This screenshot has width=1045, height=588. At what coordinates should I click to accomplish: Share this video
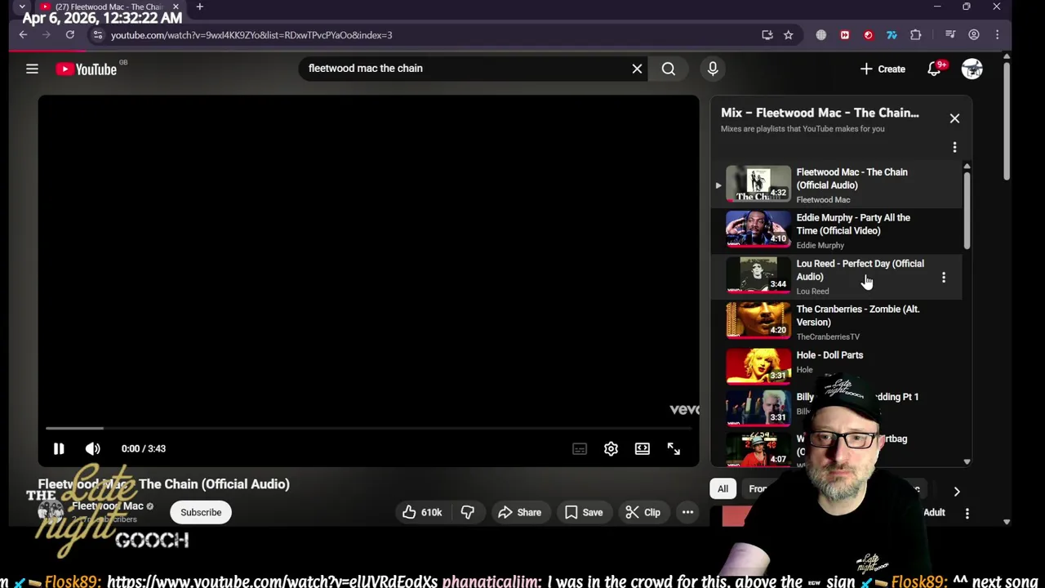[x=519, y=512]
